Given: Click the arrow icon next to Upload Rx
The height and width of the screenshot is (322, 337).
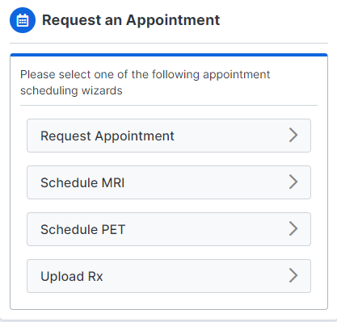Looking at the screenshot, I should click(293, 275).
